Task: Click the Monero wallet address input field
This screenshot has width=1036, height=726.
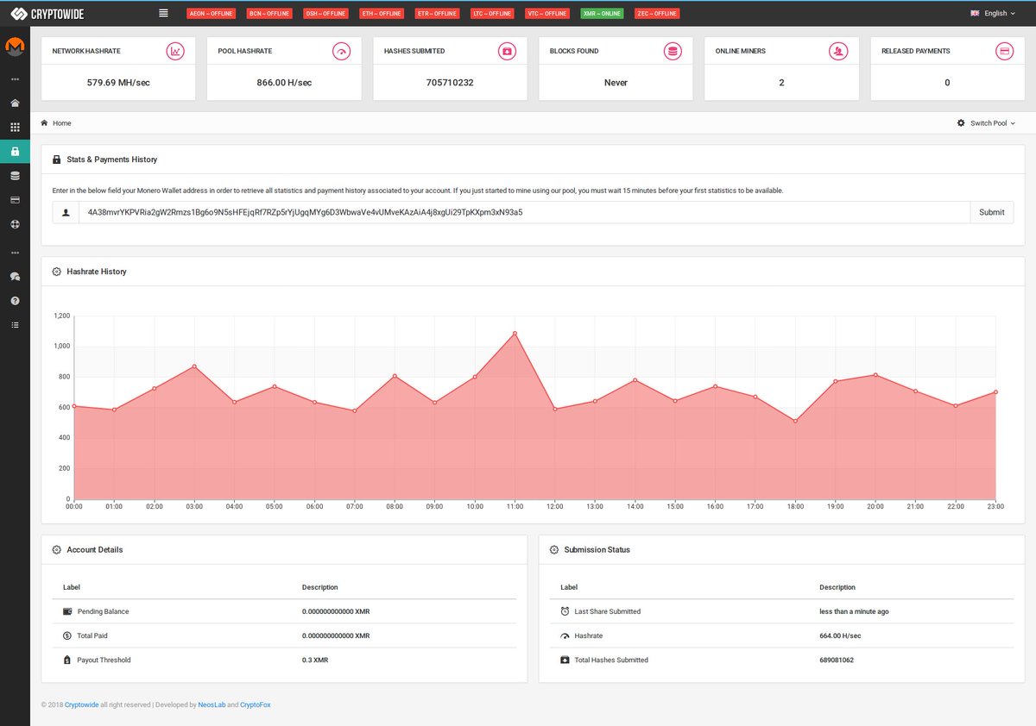Action: coord(524,212)
